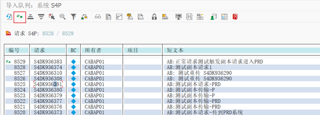
Task: Click the green user settings icon
Action: [x=213, y=17]
